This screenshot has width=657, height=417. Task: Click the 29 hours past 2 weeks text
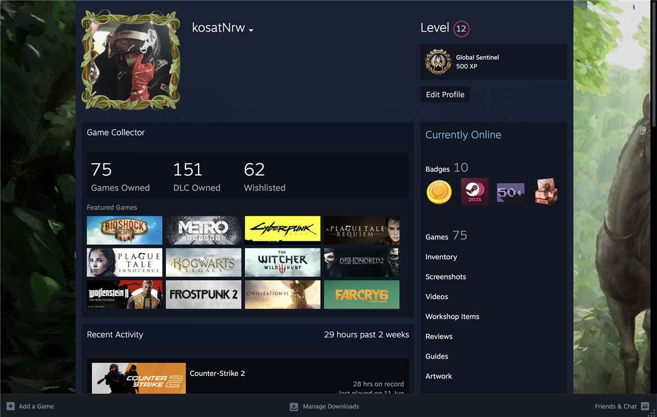tap(367, 334)
